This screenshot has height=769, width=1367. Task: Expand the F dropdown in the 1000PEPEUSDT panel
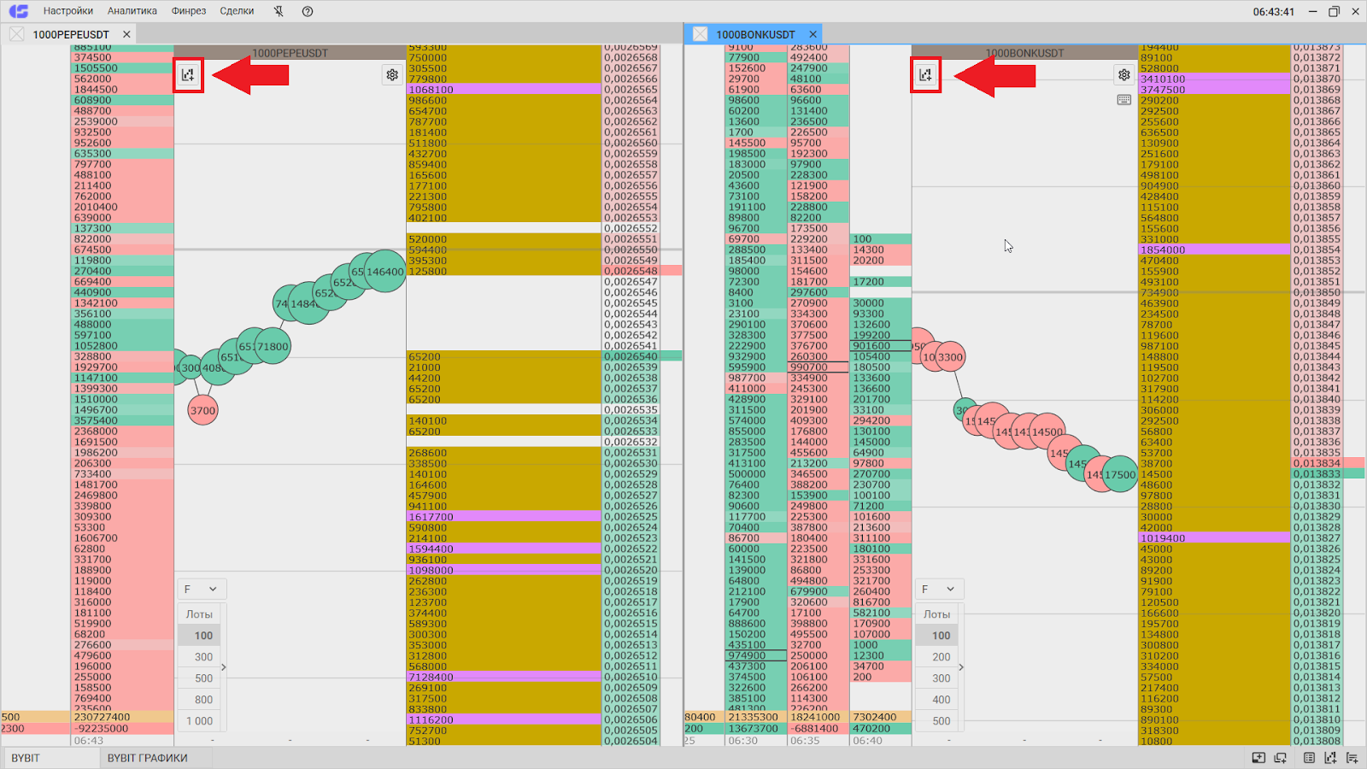(201, 589)
